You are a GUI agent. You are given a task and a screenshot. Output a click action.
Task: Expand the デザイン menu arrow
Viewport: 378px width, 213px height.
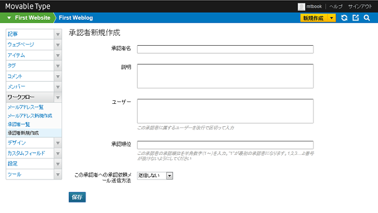coord(58,143)
